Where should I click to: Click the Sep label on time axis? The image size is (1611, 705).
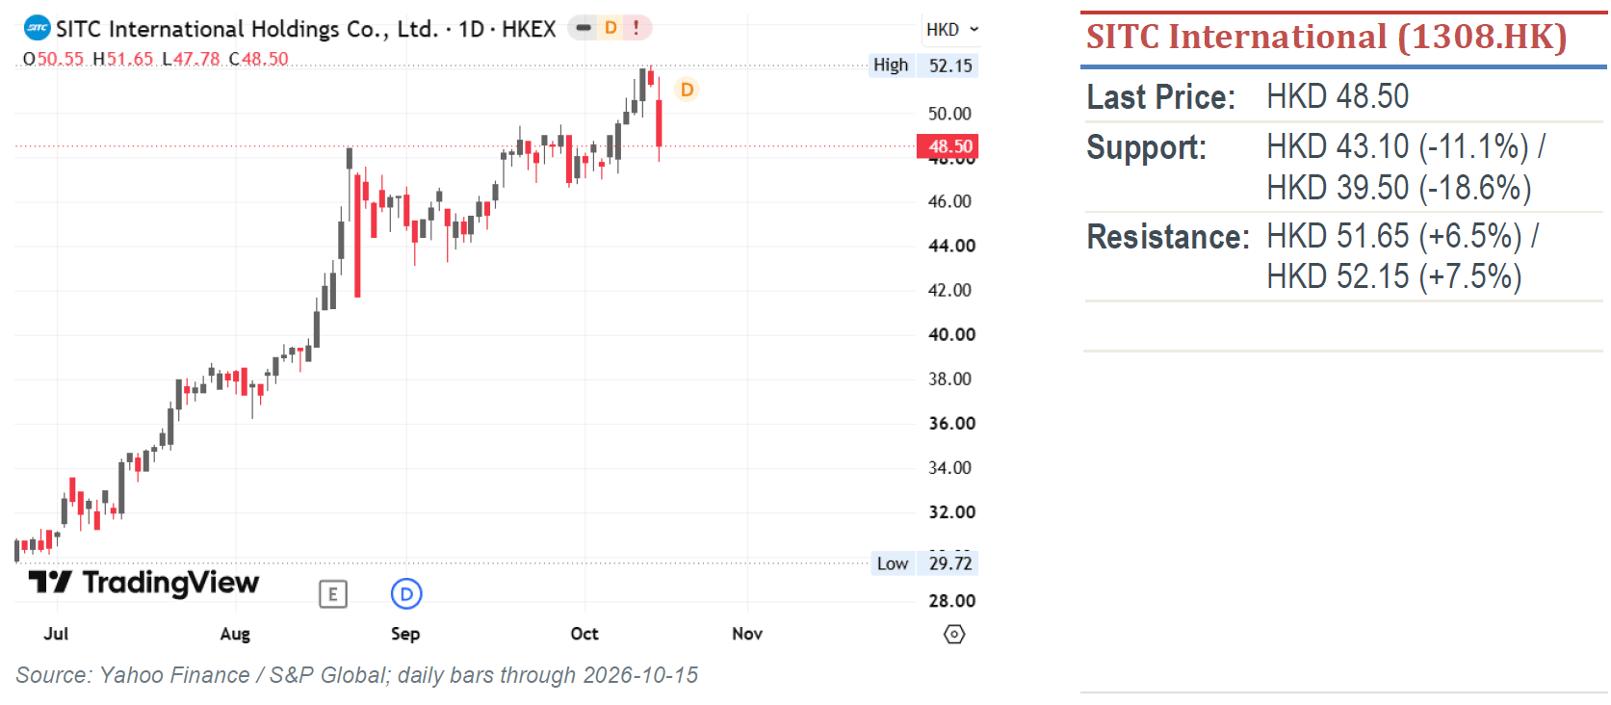(x=405, y=634)
